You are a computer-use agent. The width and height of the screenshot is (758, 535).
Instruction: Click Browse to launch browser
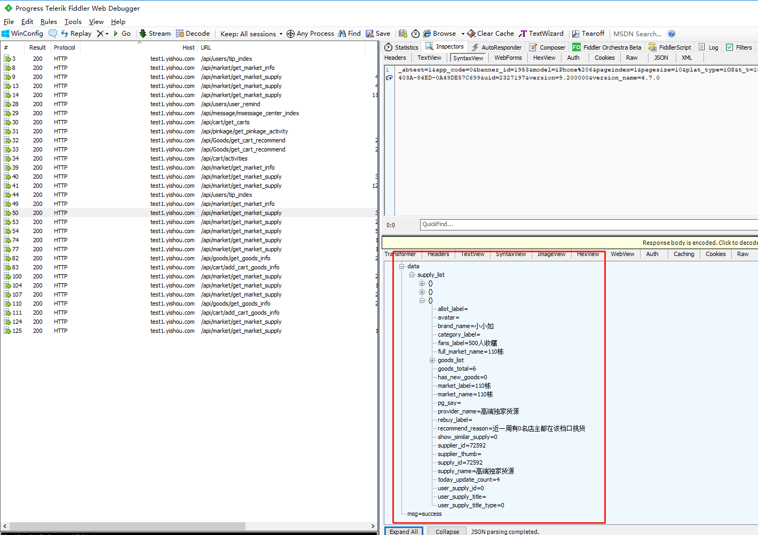pyautogui.click(x=439, y=34)
